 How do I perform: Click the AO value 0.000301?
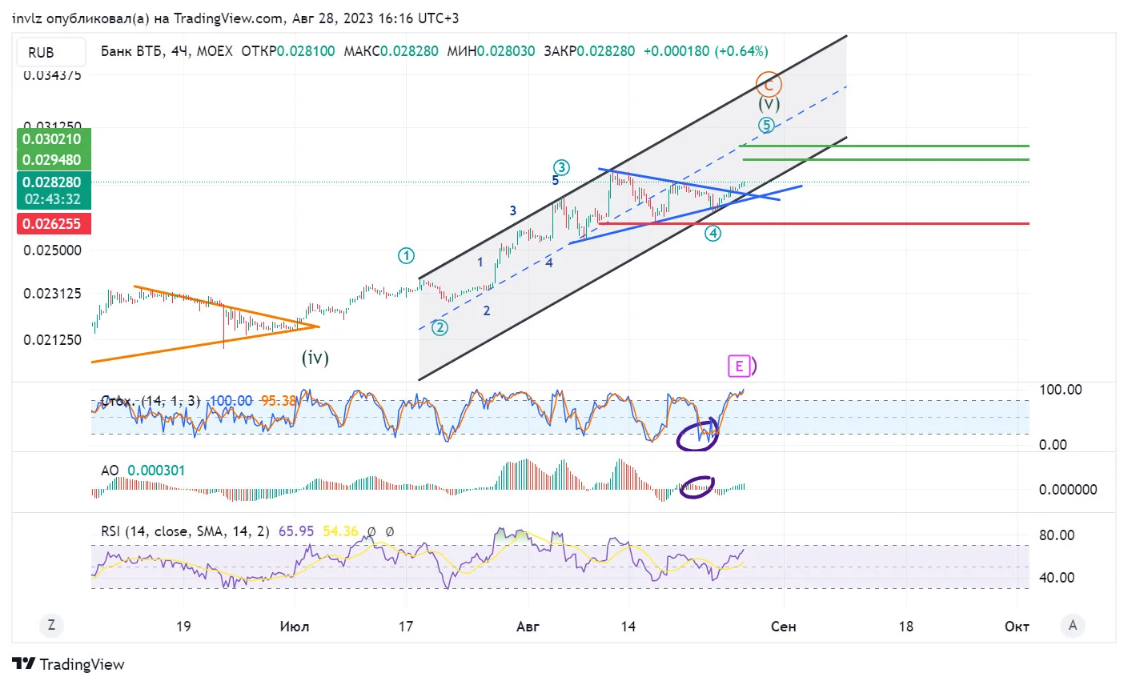(x=156, y=471)
